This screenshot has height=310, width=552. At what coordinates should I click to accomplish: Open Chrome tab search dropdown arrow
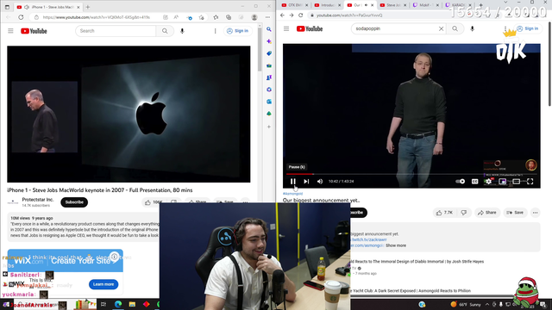(506, 3)
